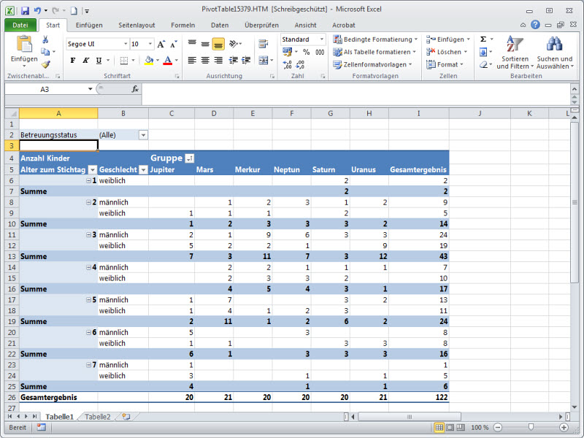Click the text orientation icon
Image resolution: width=584 pixels, height=438 pixels.
234,44
